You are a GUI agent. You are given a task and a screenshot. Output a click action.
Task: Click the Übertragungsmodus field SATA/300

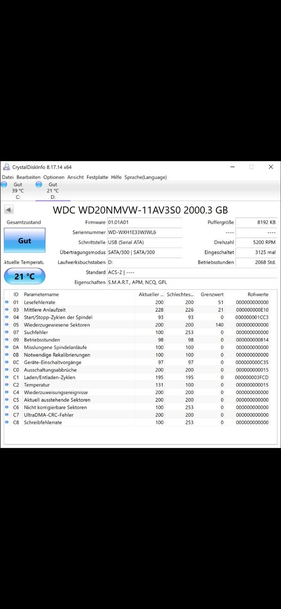click(144, 252)
